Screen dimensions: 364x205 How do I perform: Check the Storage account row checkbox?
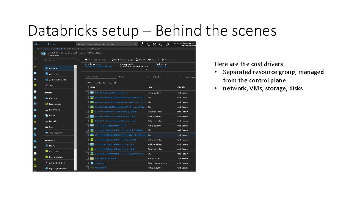[x=87, y=158]
